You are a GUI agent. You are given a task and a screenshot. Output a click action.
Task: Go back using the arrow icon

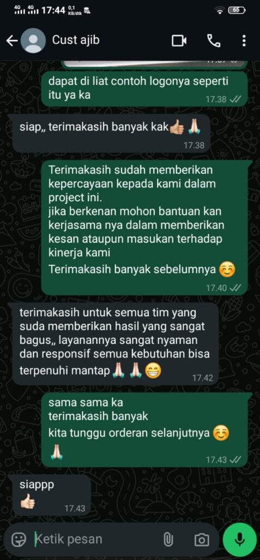pyautogui.click(x=12, y=41)
